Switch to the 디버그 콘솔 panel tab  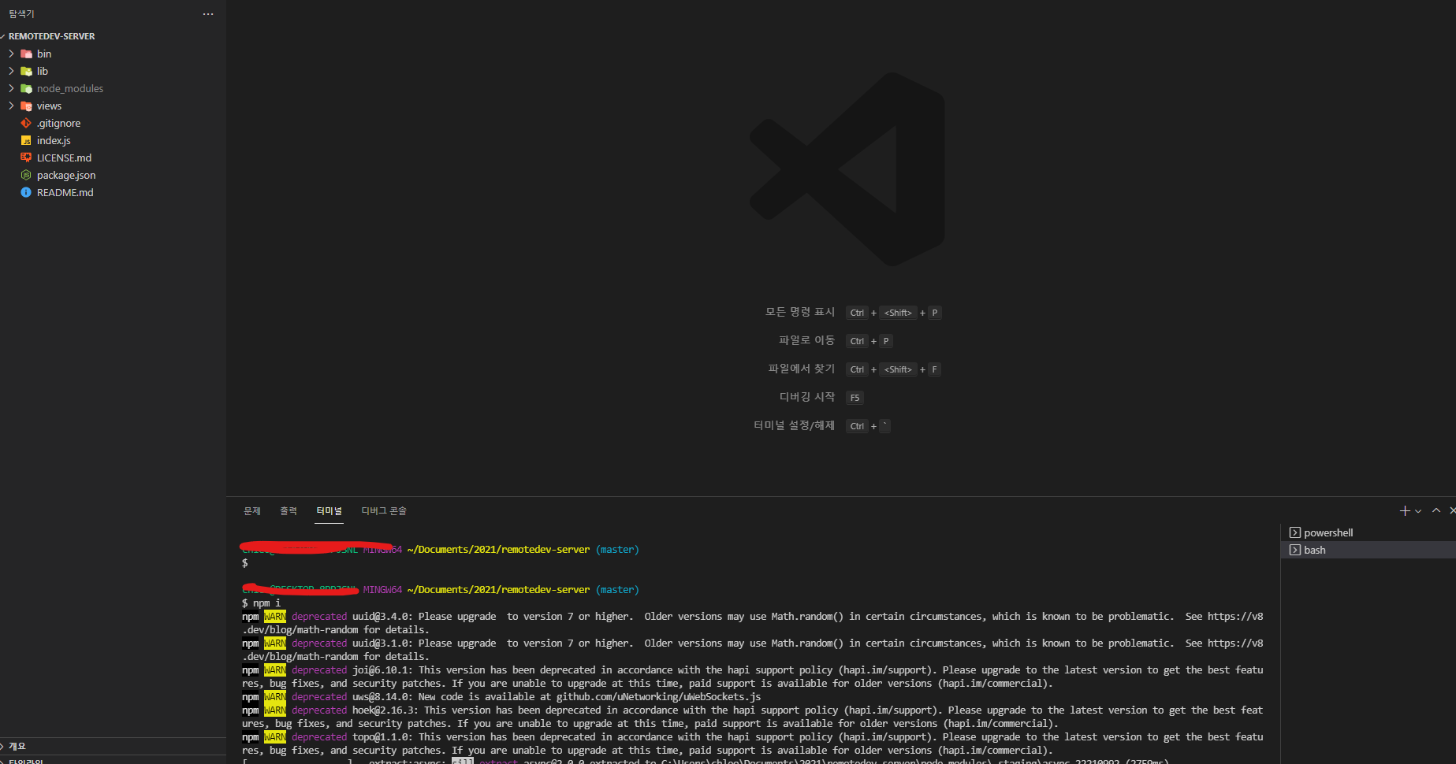pyautogui.click(x=384, y=511)
